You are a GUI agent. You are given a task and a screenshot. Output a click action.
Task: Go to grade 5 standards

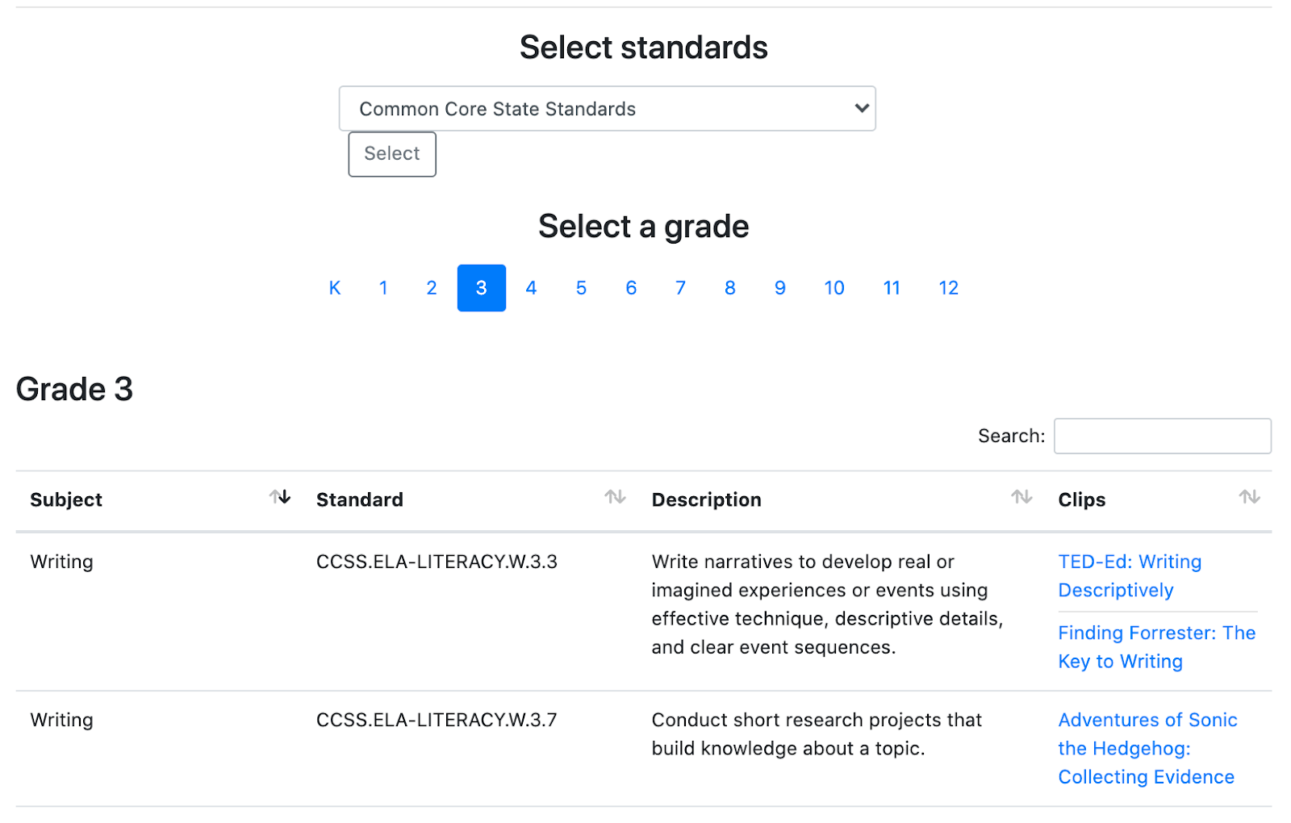581,288
